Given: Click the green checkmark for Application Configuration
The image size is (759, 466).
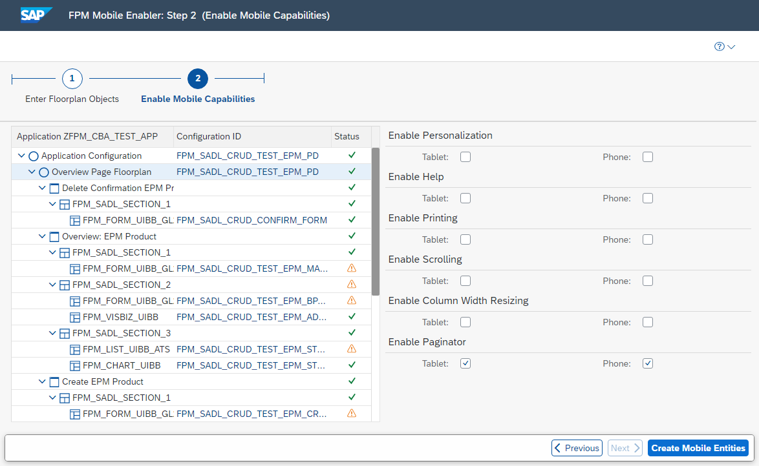Looking at the screenshot, I should click(x=351, y=155).
